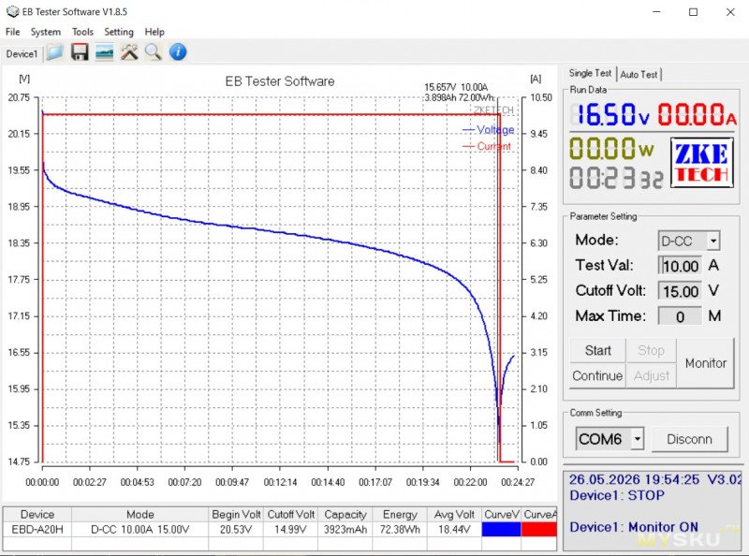Click the Test Val 10.00 input field
Screen dimensions: 749x556
680,266
